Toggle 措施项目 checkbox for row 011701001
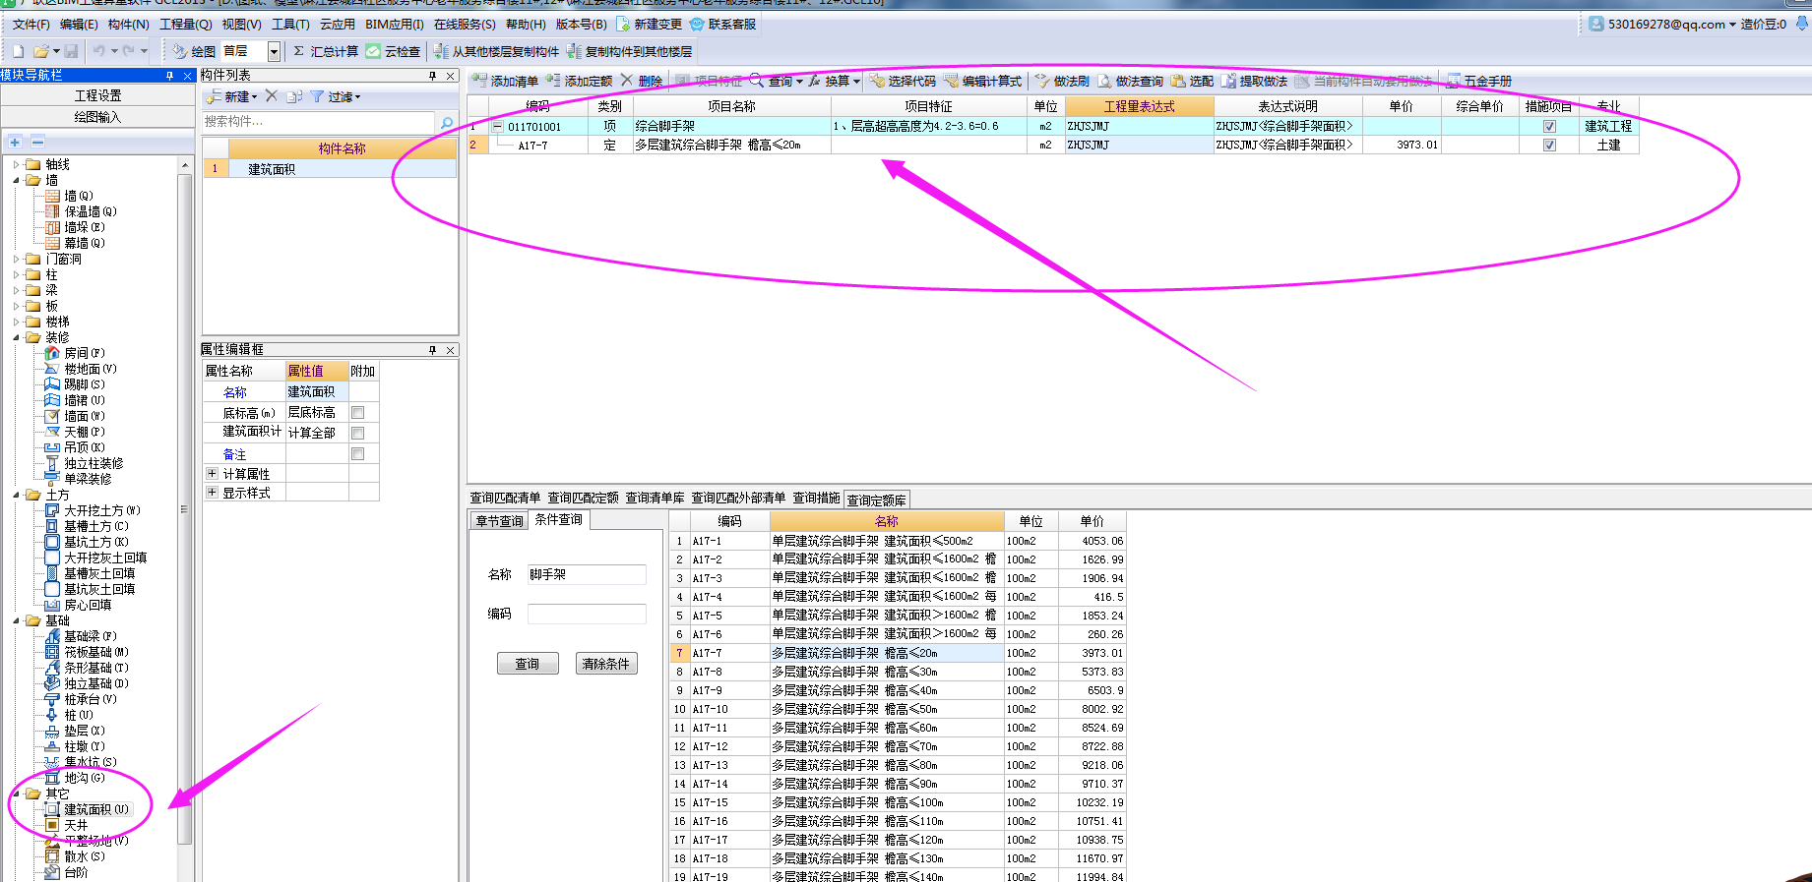Viewport: 1812px width, 882px height. 1549,126
